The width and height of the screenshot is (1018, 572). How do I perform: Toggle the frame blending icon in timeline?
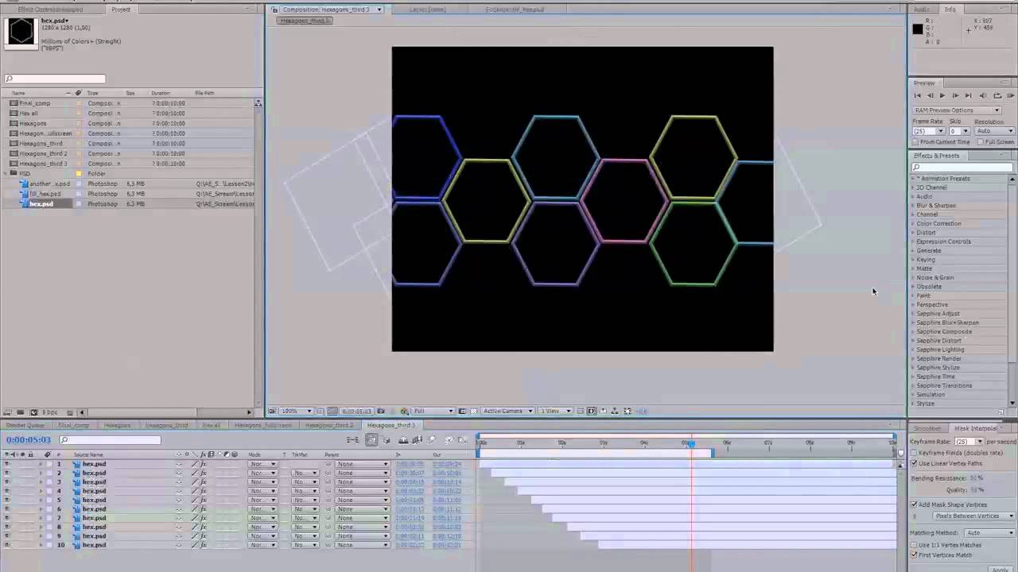[418, 440]
